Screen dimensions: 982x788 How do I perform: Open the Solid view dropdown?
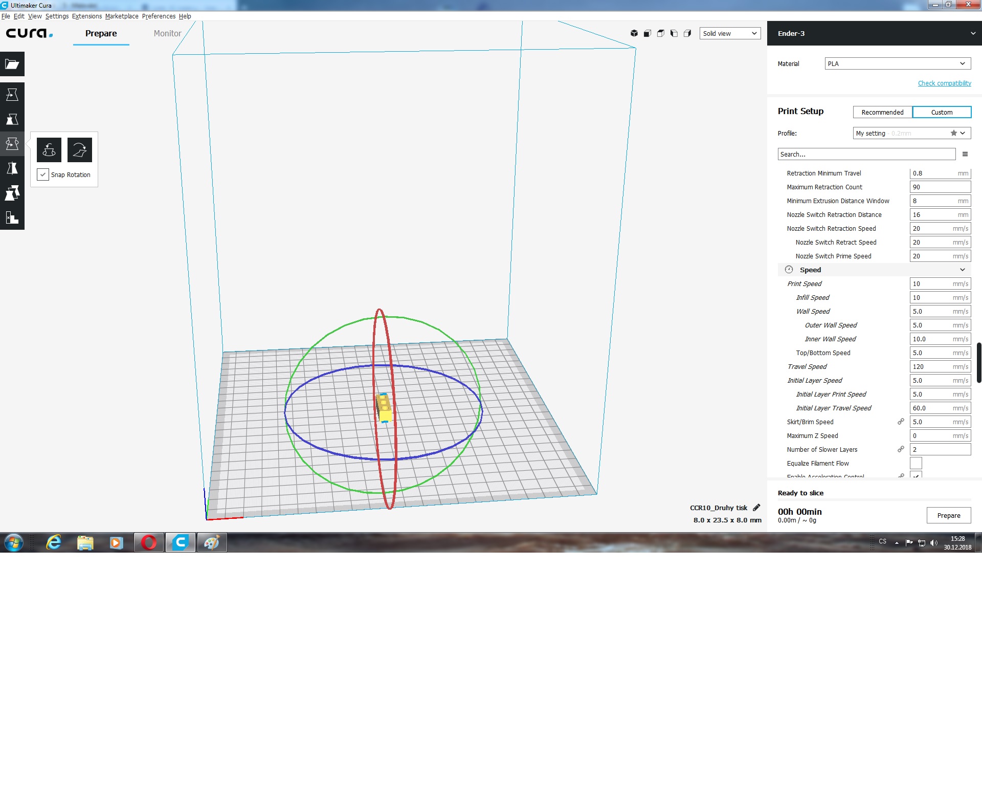(730, 33)
